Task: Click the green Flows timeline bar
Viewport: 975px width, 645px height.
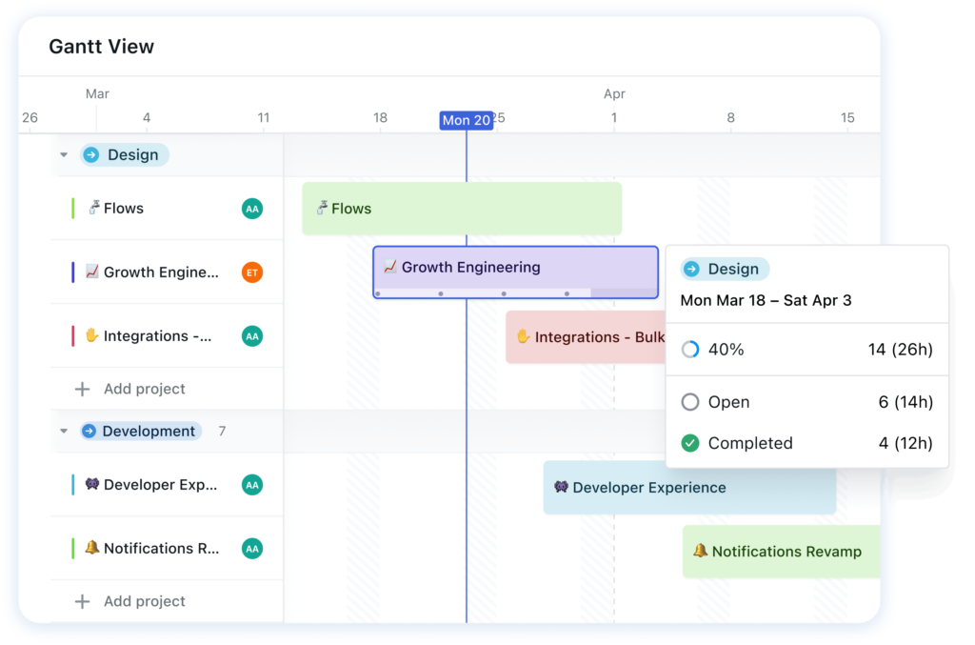Action: [462, 209]
